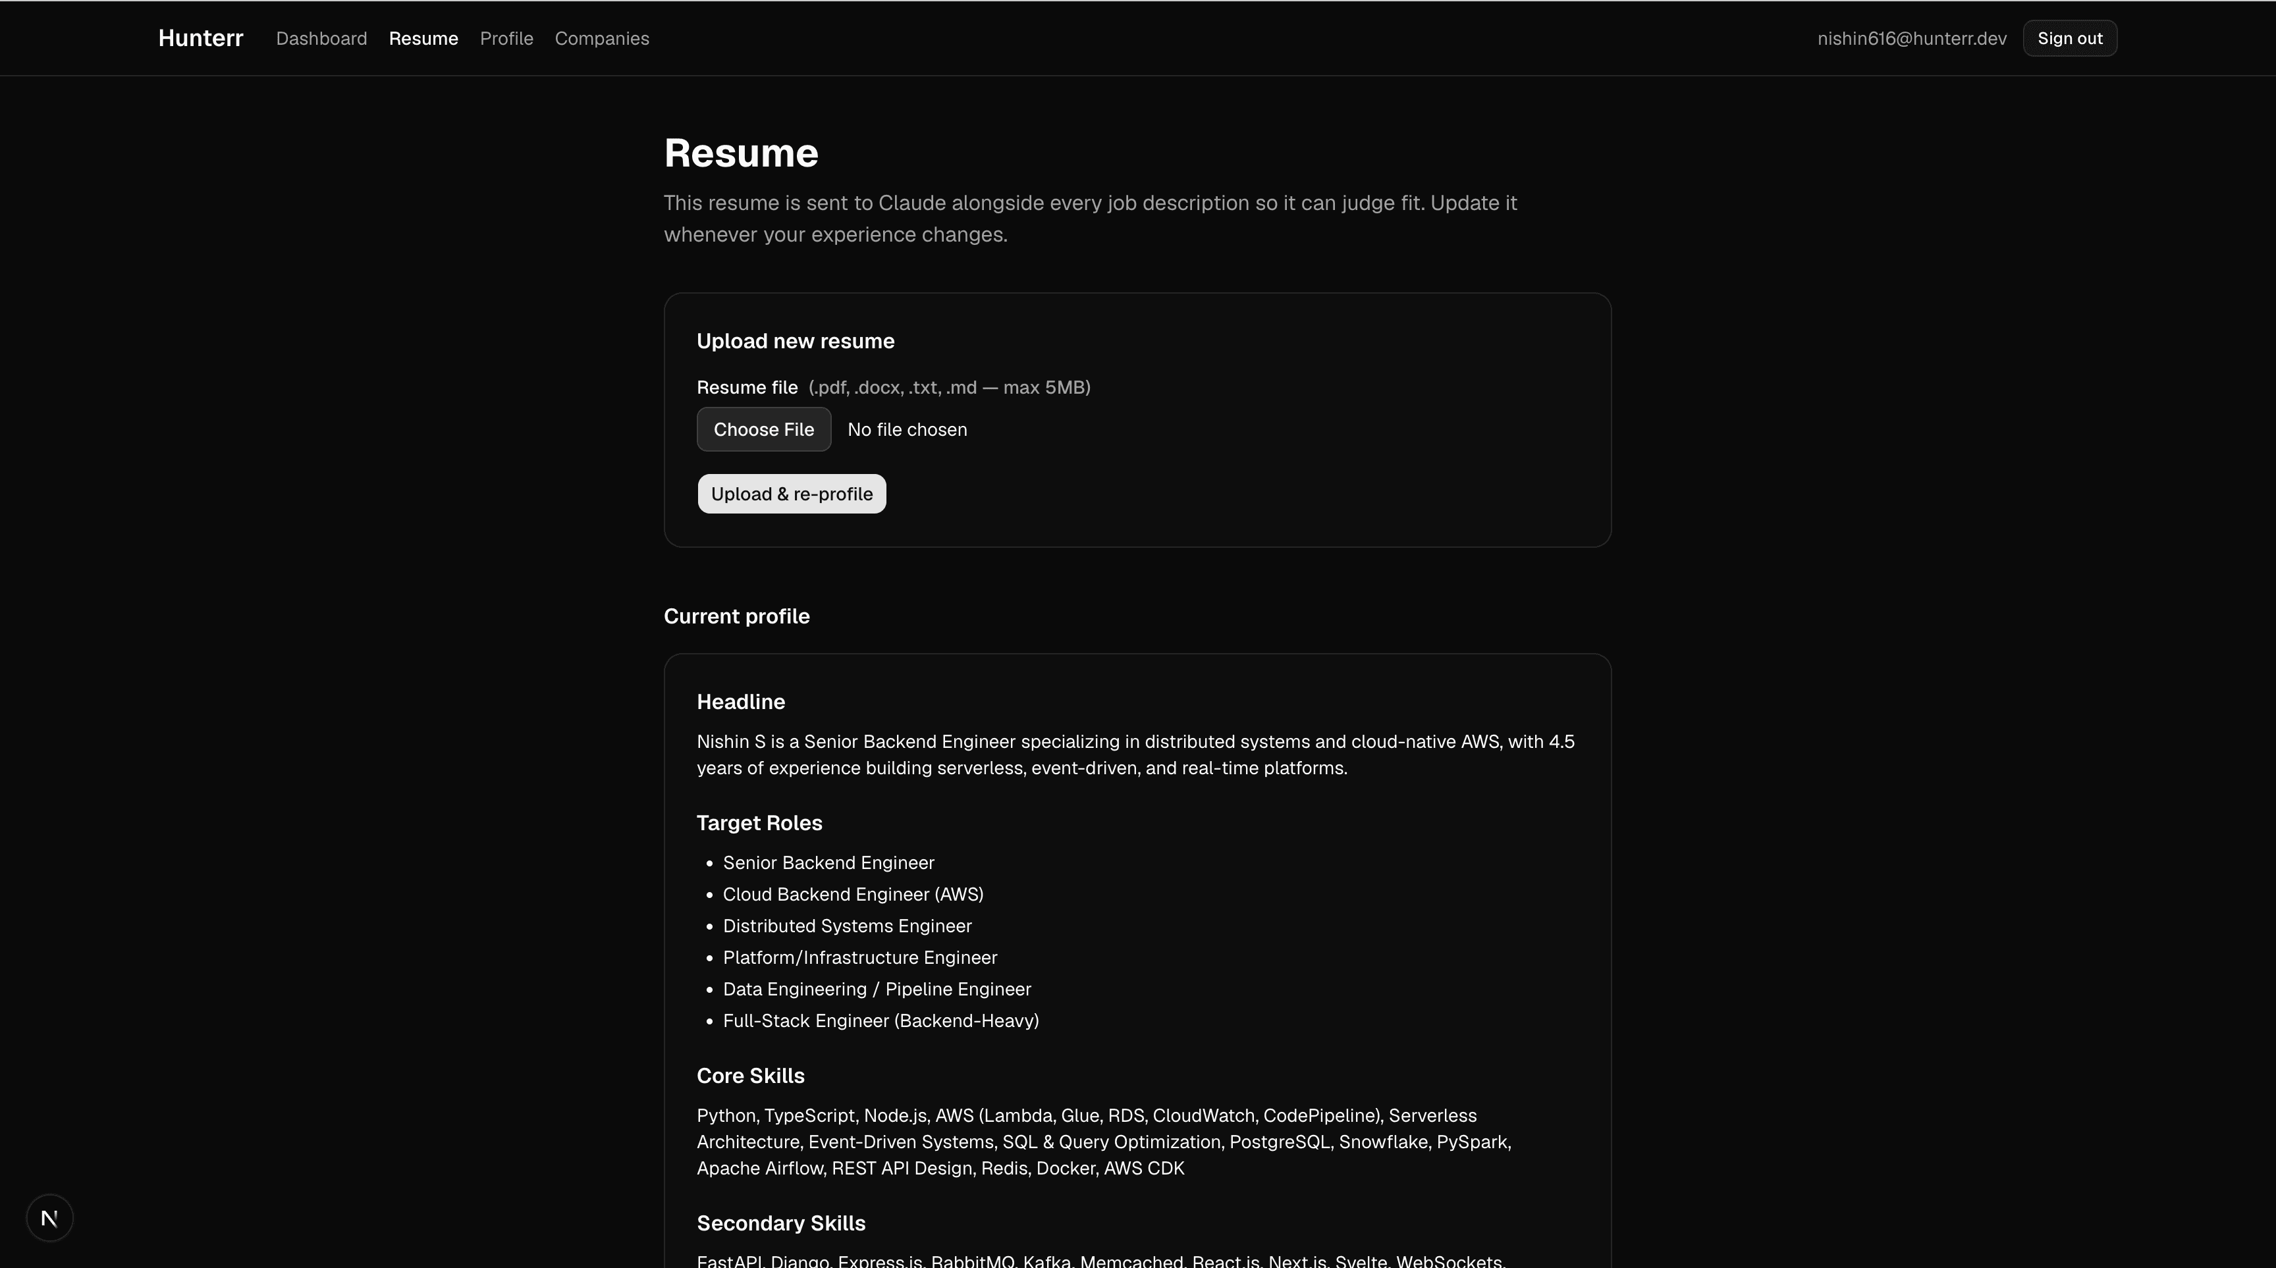Click the Current profile heading
This screenshot has width=2276, height=1268.
(x=736, y=616)
